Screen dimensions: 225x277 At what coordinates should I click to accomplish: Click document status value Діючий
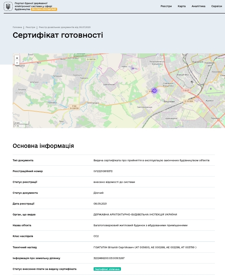click(x=99, y=193)
